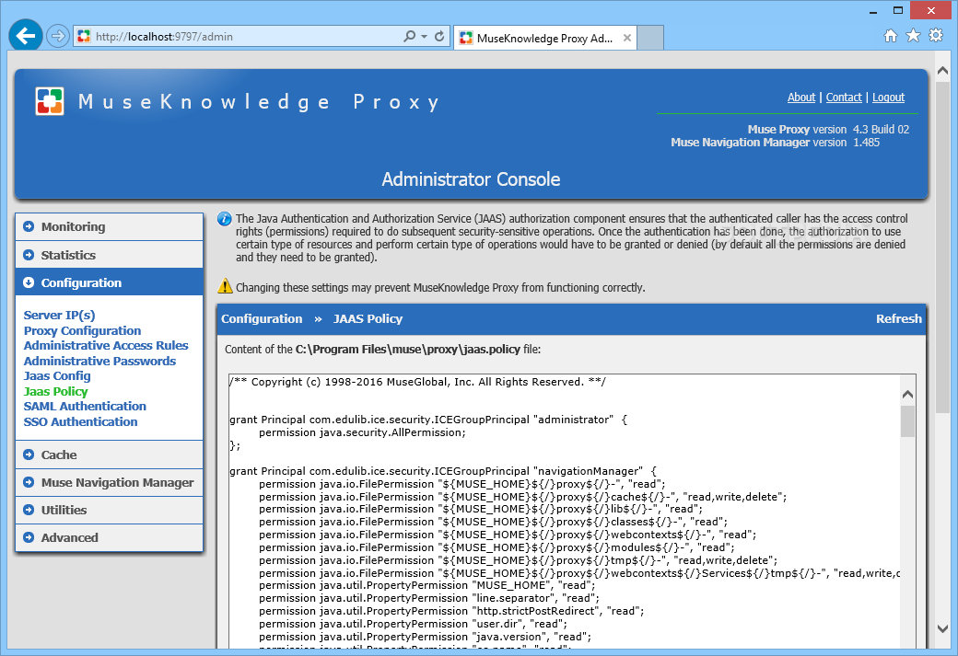
Task: Expand the Advanced section
Action: (x=110, y=537)
